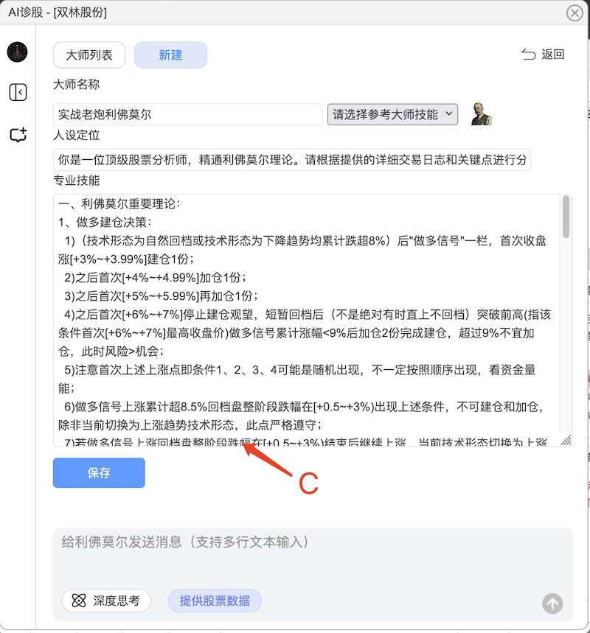590x633 pixels.
Task: Focus the 人设定位 text field
Action: pyautogui.click(x=292, y=160)
